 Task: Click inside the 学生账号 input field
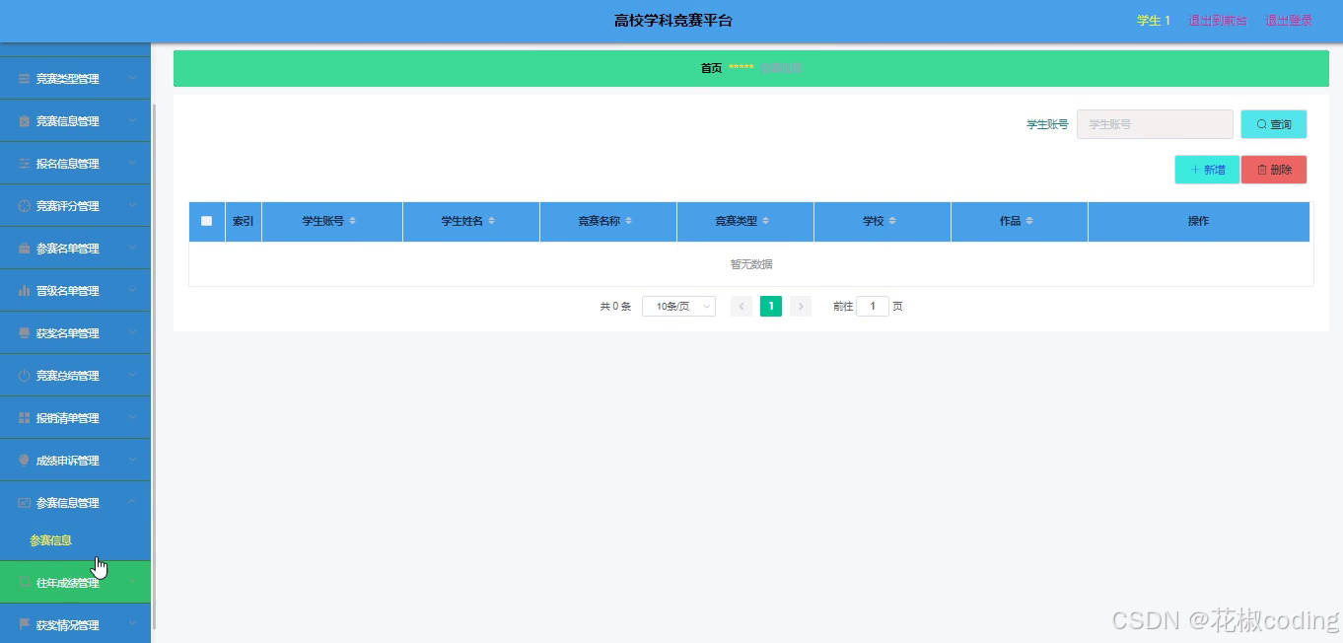point(1154,123)
